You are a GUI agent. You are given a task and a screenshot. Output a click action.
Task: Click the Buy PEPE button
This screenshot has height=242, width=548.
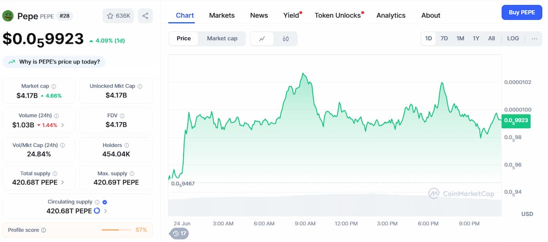click(522, 12)
